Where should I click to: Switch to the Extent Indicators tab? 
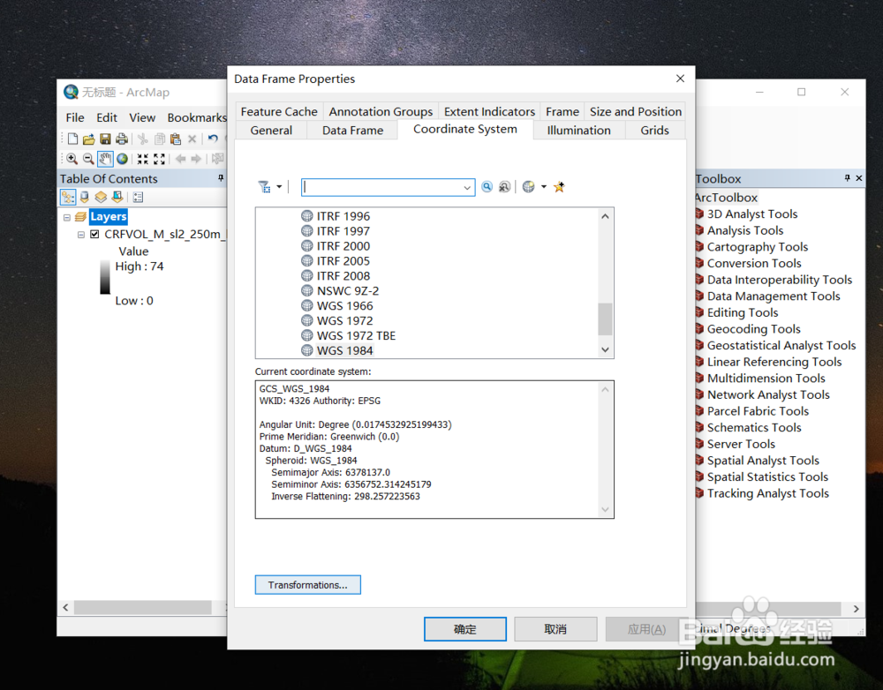489,111
